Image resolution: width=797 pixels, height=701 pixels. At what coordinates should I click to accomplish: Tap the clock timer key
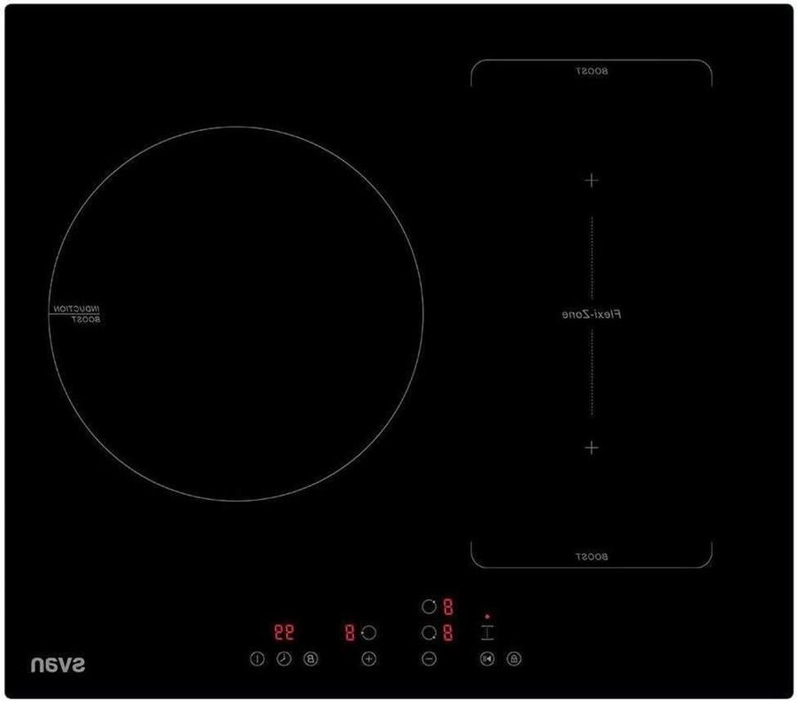(x=283, y=659)
